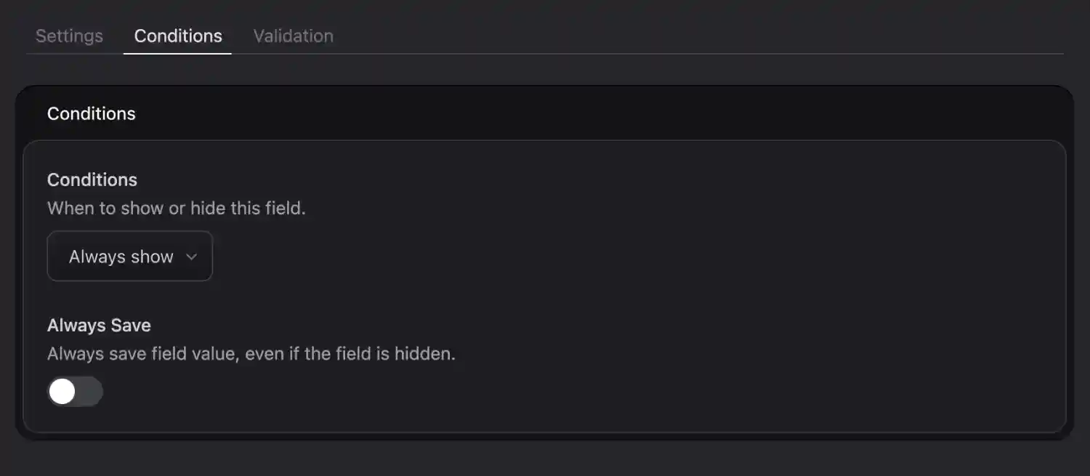Open the Validation tab

(293, 36)
